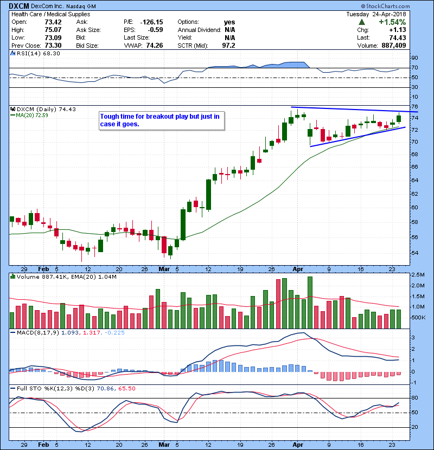Click the header Volume value 887,409
Image resolution: width=434 pixels, height=450 pixels.
(x=394, y=46)
